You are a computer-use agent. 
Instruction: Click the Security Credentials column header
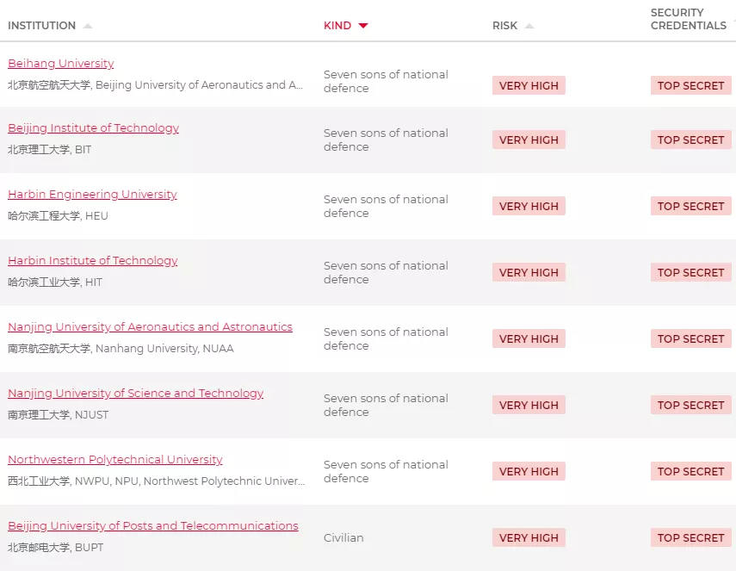click(688, 19)
